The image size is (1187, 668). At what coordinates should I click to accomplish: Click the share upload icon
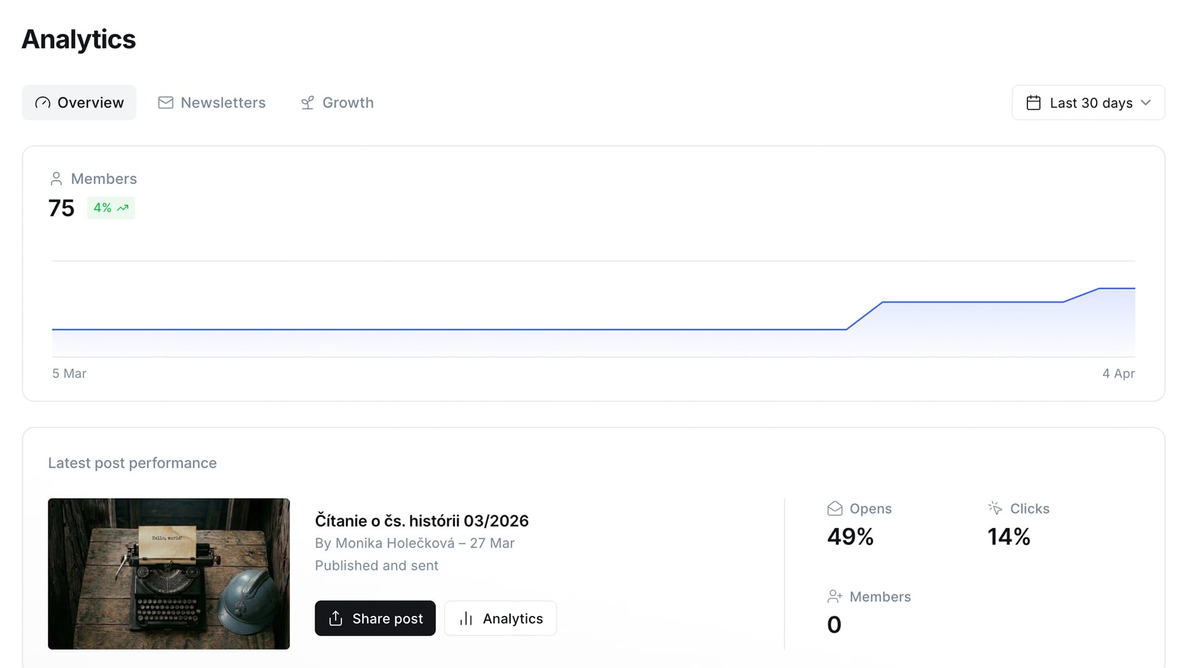(336, 619)
